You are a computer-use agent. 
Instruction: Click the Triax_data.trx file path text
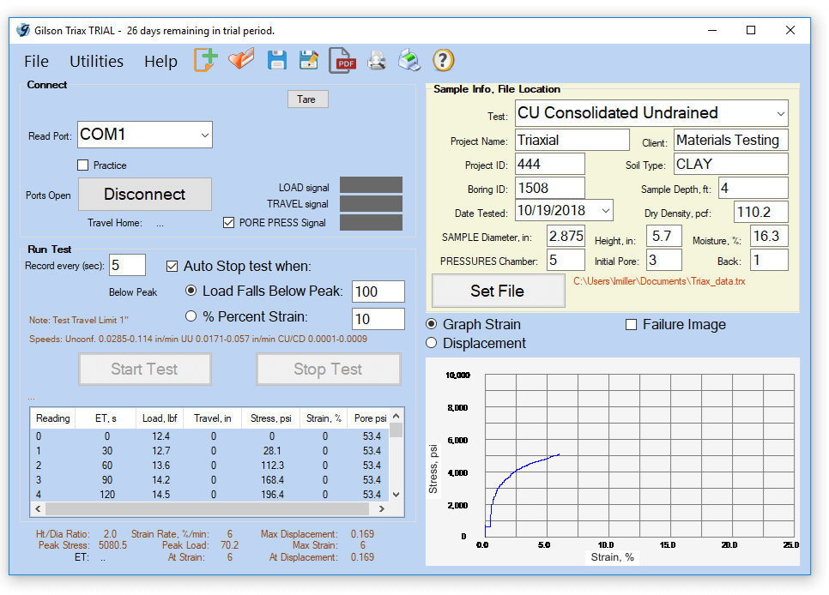pos(659,281)
